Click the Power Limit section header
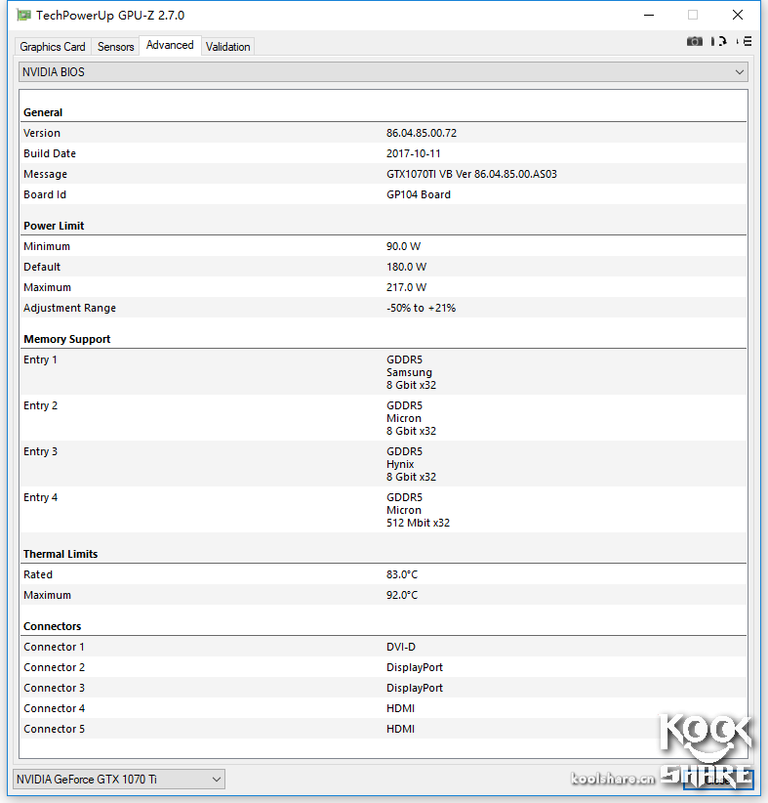 click(x=54, y=226)
